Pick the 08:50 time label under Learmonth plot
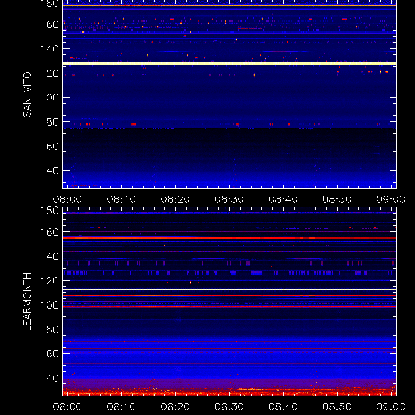This screenshot has height=415, width=415. point(337,407)
